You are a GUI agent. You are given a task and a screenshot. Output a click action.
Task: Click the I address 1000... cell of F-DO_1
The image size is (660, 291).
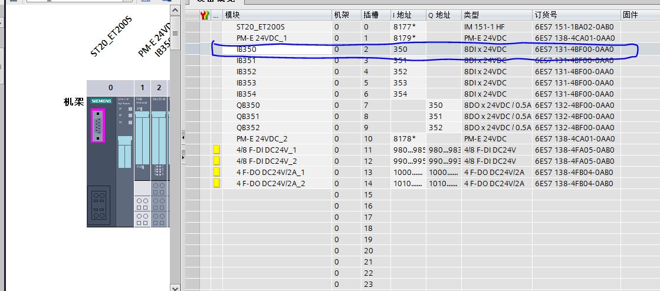coord(408,172)
